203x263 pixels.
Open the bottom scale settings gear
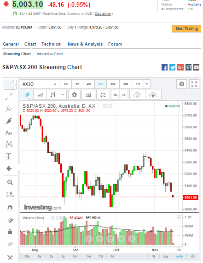[x=193, y=256]
